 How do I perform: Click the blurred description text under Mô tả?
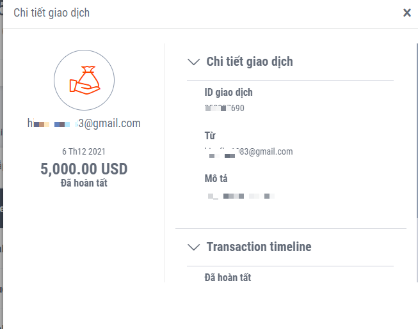click(241, 195)
